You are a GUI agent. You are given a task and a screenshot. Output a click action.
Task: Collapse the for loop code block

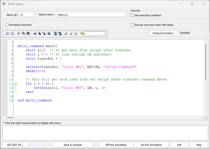click(16, 84)
